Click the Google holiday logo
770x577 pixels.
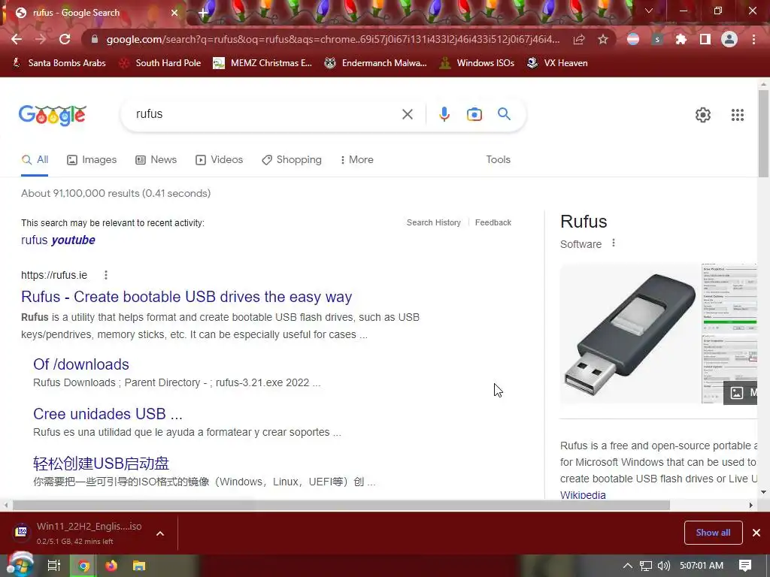pos(53,115)
